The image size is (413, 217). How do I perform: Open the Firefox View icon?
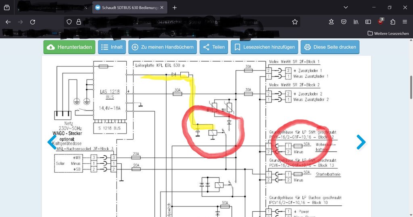click(7, 8)
